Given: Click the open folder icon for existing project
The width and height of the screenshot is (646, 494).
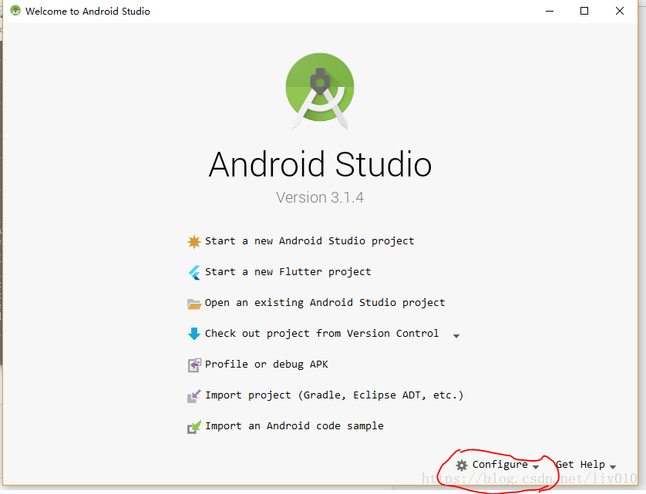Looking at the screenshot, I should [x=193, y=303].
